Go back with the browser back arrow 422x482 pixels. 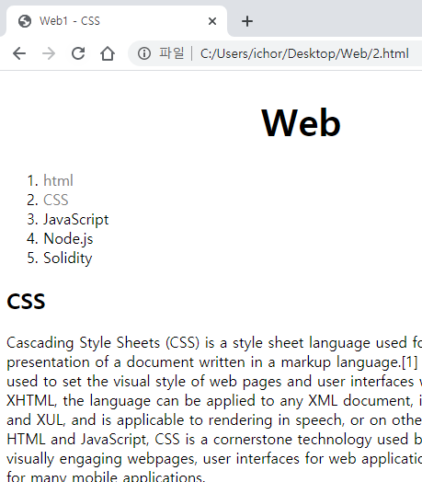pos(19,53)
